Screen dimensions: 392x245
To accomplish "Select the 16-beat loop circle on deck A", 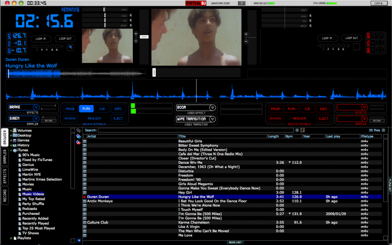I will (x=57, y=46).
